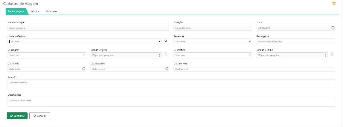Open calendar icon for Data Saída
344x127 pixels.
pyautogui.click(x=84, y=69)
